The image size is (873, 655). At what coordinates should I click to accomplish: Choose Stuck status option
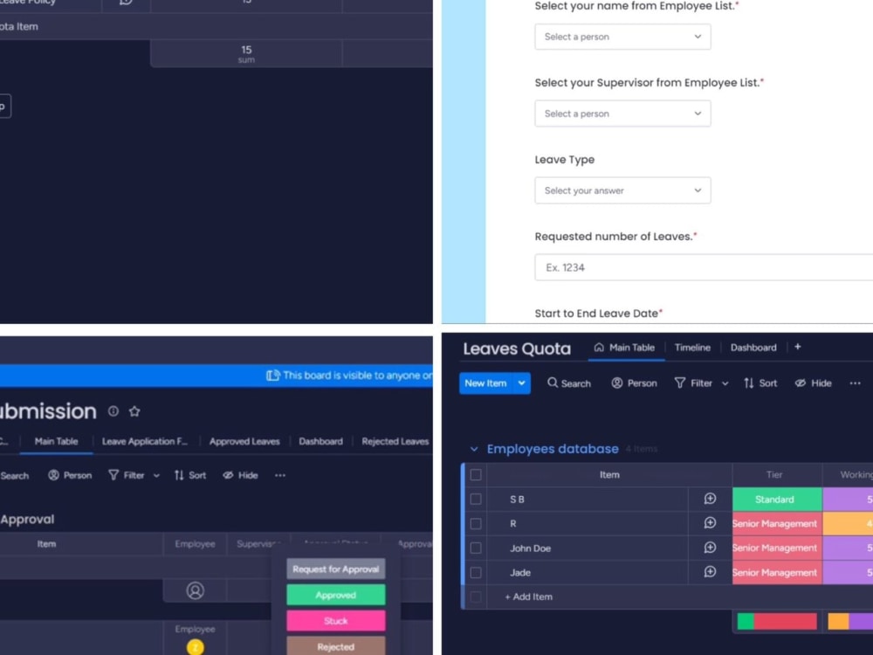(x=336, y=620)
